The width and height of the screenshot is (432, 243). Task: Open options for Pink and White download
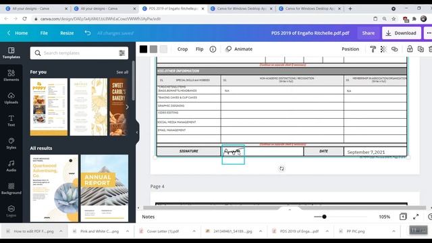(128, 231)
